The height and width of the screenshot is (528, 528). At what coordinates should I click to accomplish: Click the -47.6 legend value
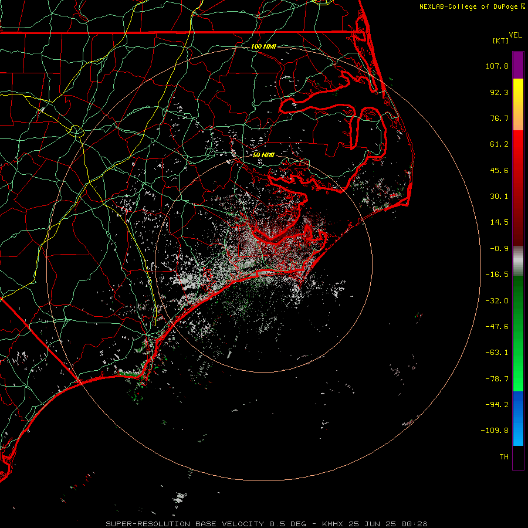[x=497, y=327]
